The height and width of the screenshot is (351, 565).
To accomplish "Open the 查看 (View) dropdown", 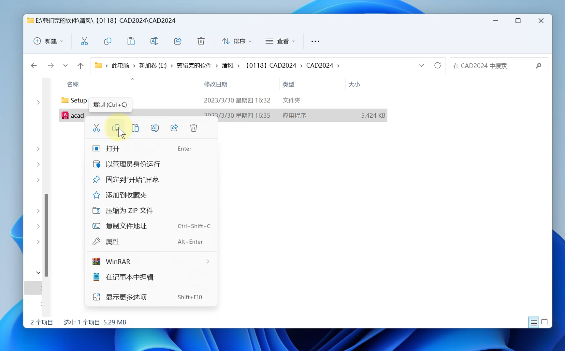I will pos(280,41).
